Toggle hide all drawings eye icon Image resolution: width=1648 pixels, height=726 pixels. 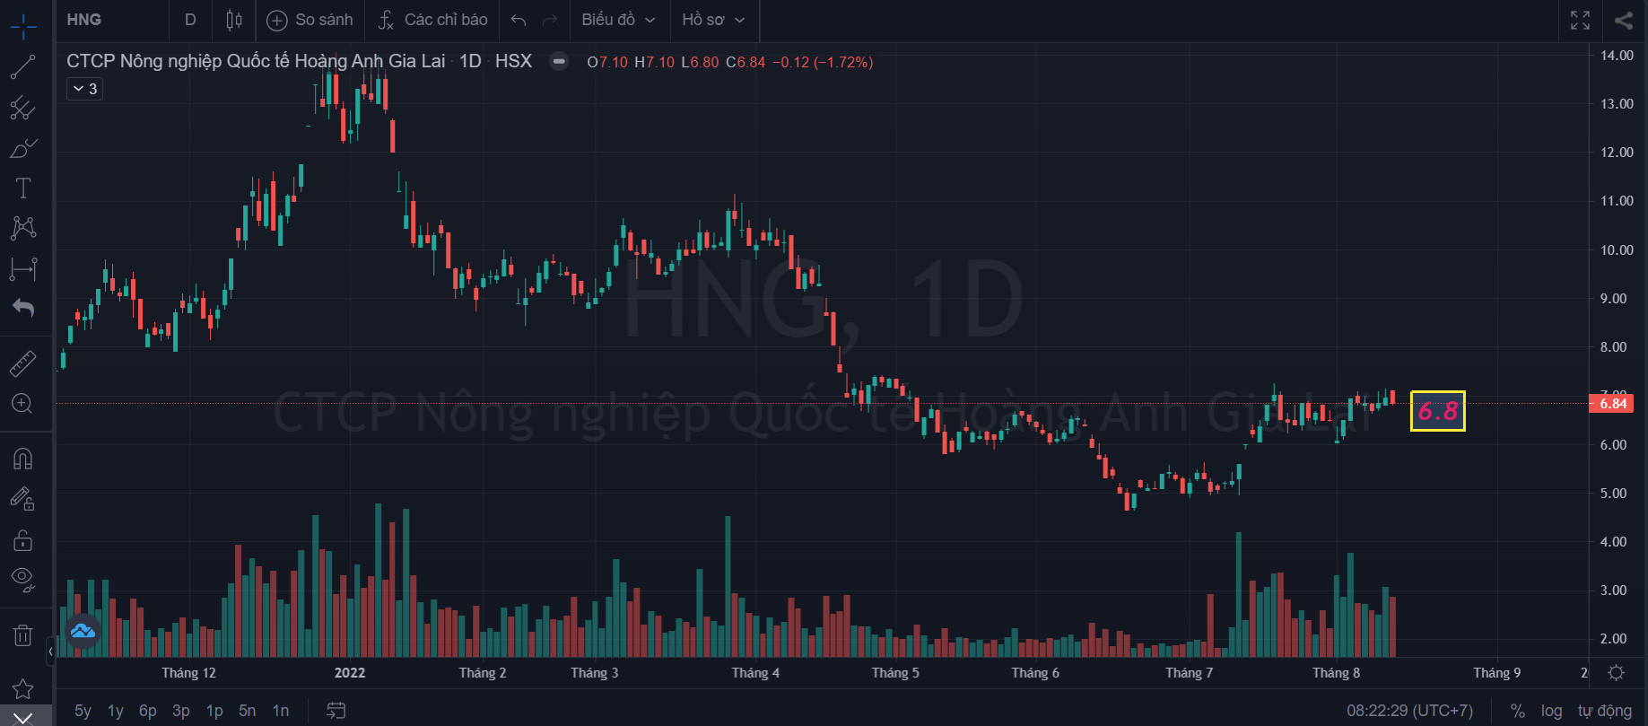click(22, 579)
